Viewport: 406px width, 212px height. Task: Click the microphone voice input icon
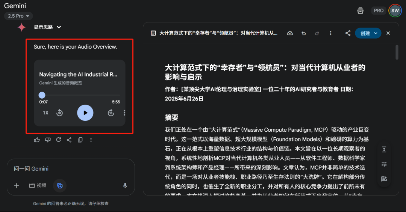[125, 185]
